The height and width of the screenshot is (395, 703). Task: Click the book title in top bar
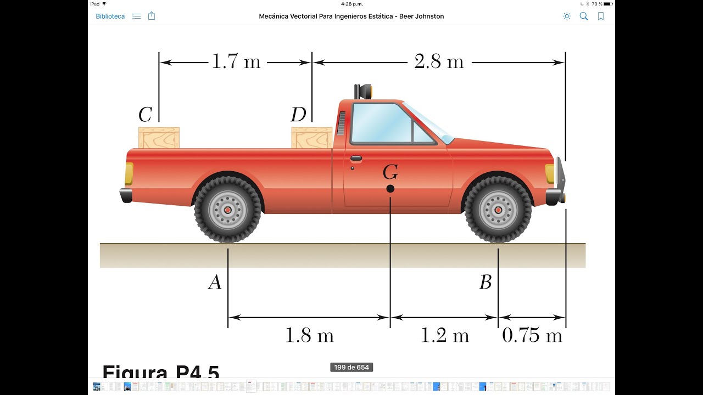[351, 16]
